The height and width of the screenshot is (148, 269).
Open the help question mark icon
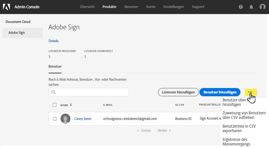pyautogui.click(x=241, y=7)
